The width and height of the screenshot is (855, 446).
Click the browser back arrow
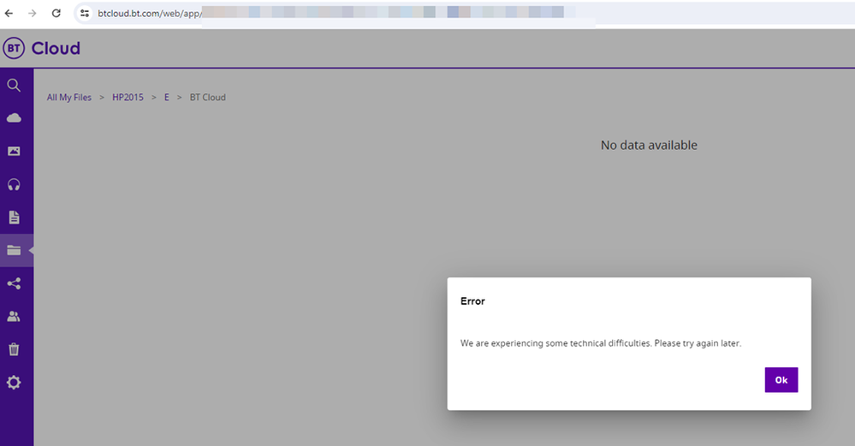click(9, 14)
